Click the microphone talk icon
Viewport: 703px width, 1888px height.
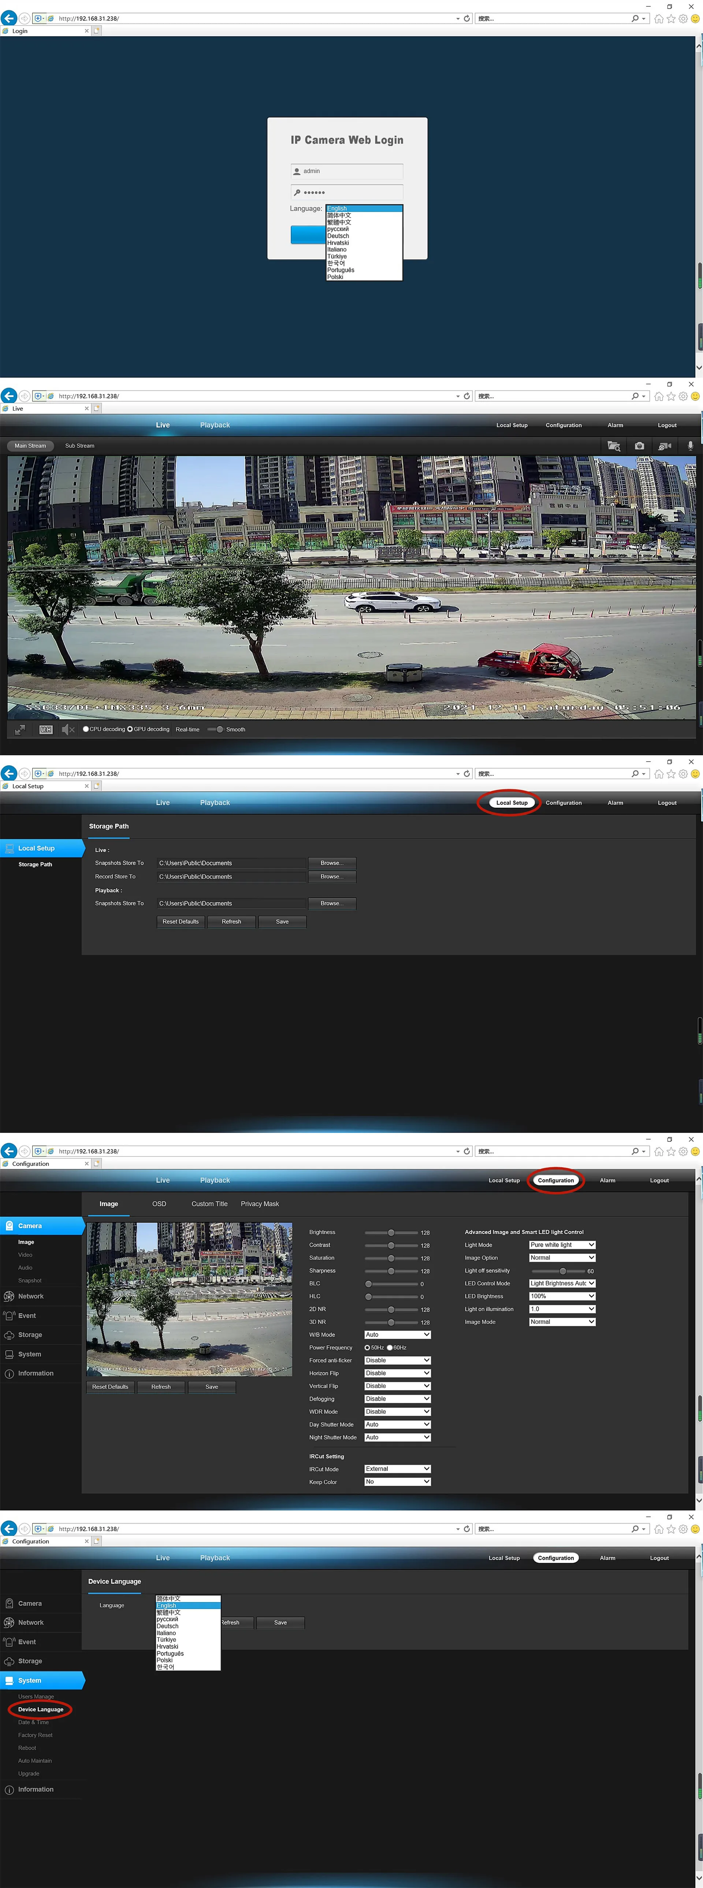coord(690,446)
